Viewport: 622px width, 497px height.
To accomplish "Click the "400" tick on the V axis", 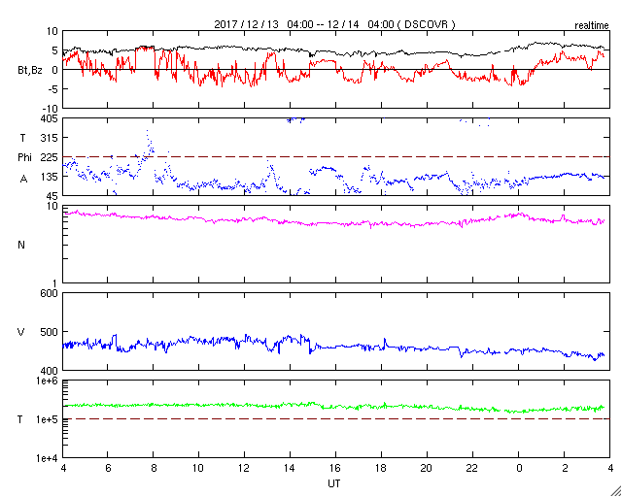I will pyautogui.click(x=50, y=370).
